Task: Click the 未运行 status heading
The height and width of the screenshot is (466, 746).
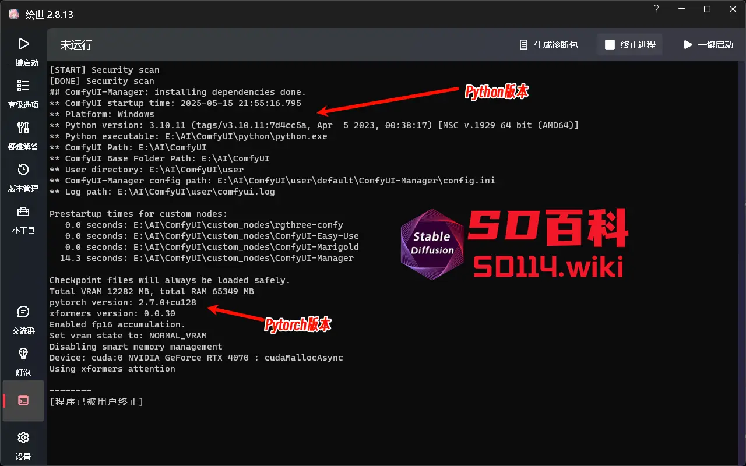Action: point(76,45)
